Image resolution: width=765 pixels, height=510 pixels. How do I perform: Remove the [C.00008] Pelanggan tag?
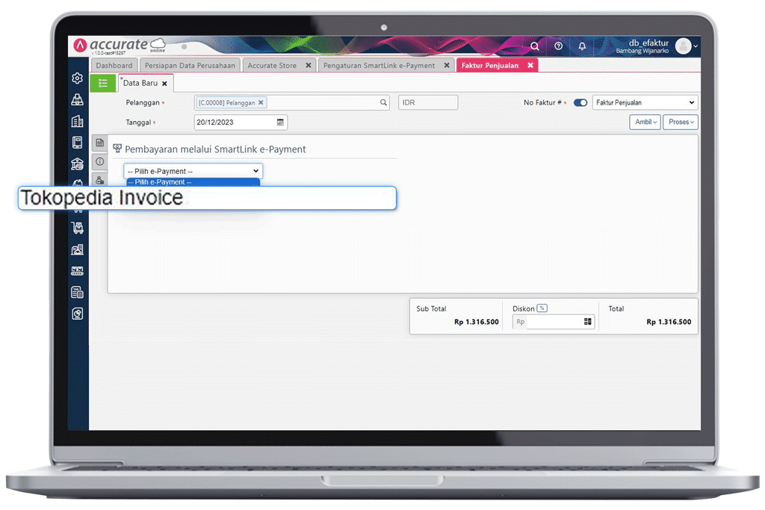[x=261, y=102]
